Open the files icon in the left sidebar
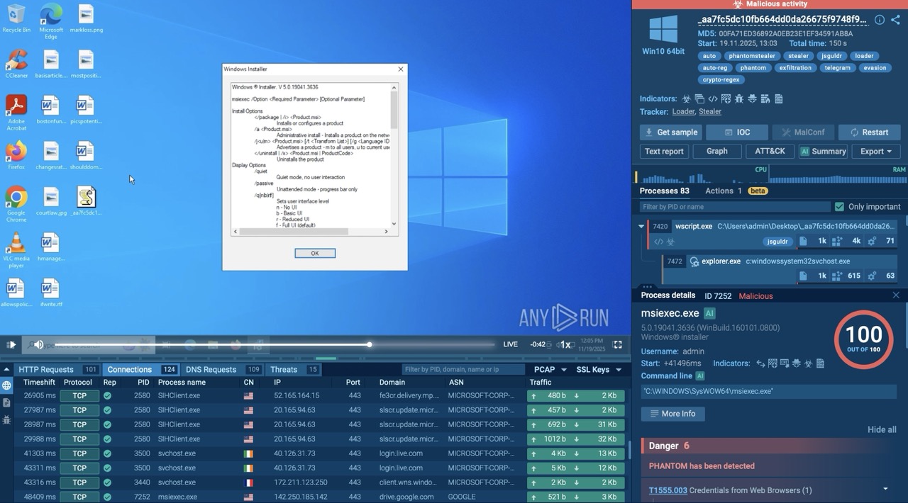The height and width of the screenshot is (503, 908). tap(6, 402)
